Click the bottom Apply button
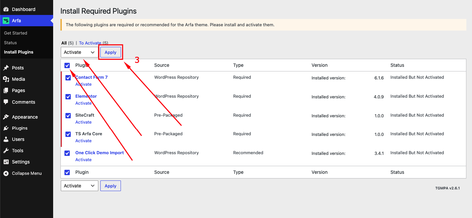The width and height of the screenshot is (472, 218). tap(111, 186)
